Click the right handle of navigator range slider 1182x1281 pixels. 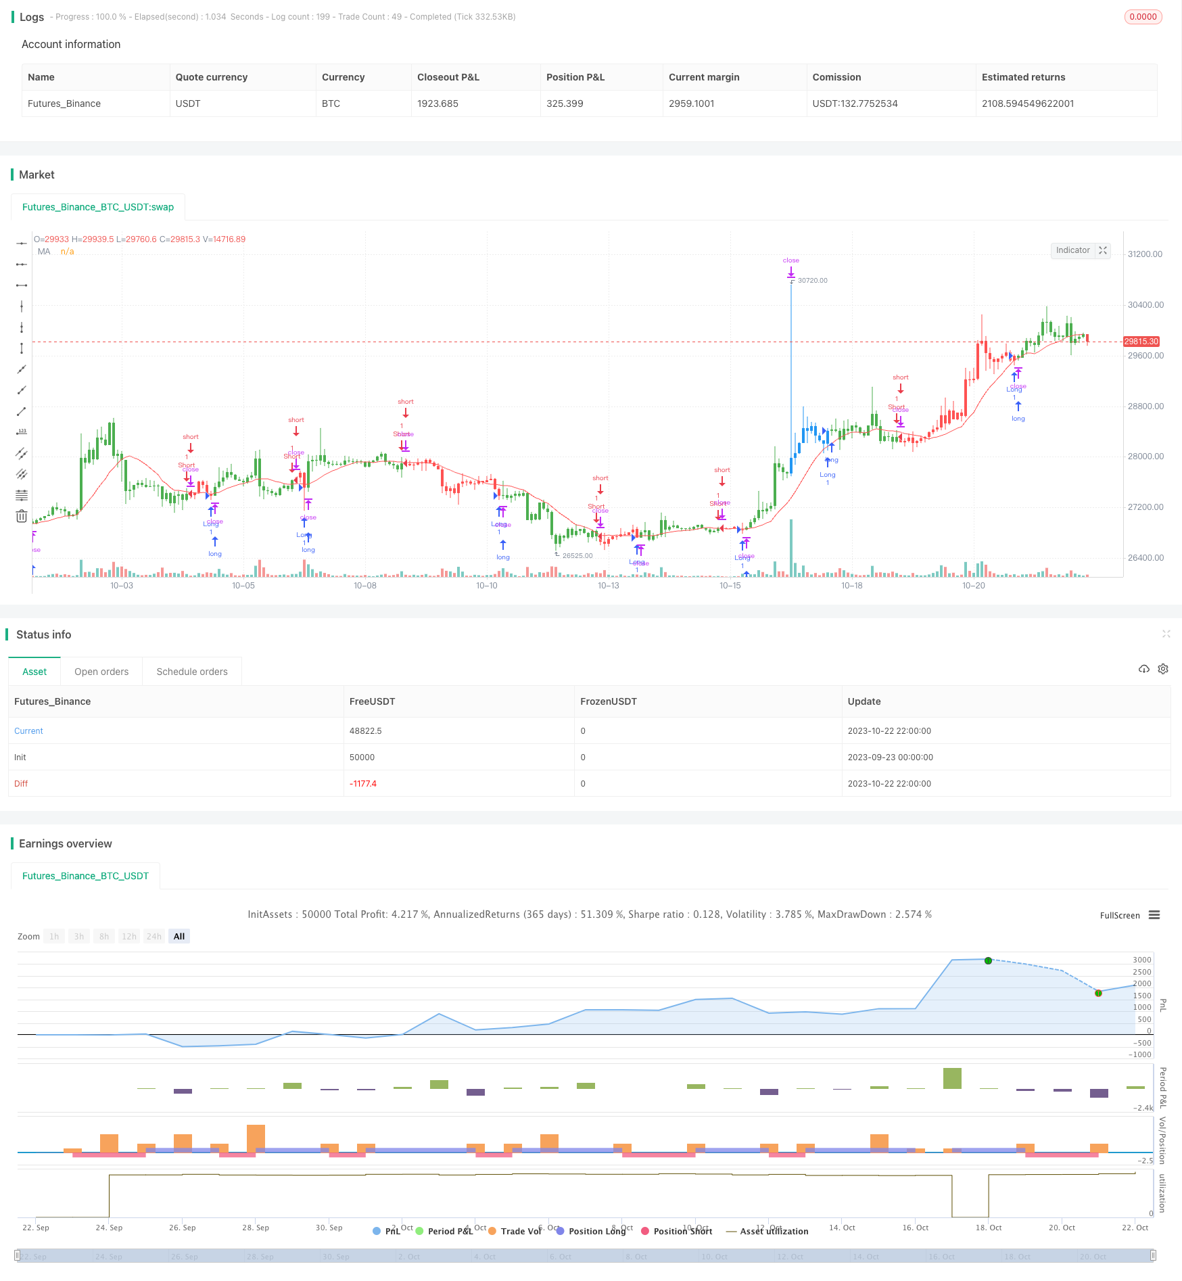pyautogui.click(x=1153, y=1256)
